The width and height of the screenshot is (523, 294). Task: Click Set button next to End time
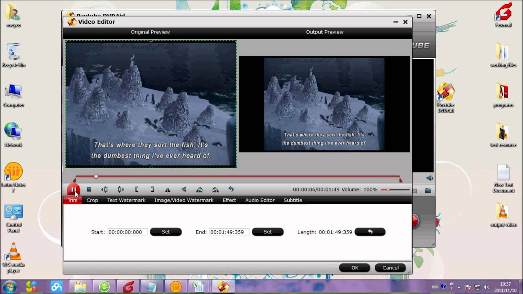268,232
